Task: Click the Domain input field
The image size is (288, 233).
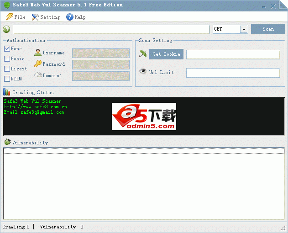Action: click(101, 76)
